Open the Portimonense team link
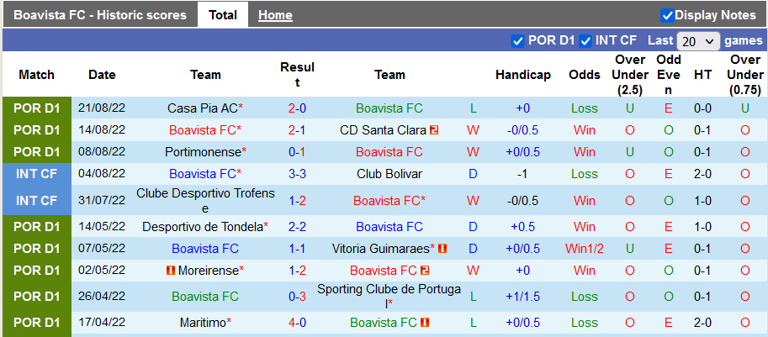The width and height of the screenshot is (768, 337). (202, 152)
